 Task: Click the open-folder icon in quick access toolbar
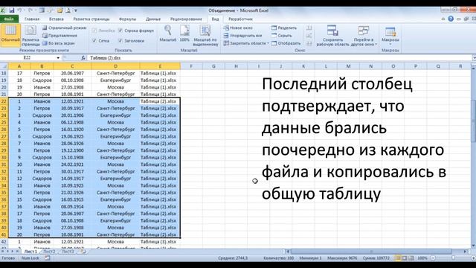59,10
